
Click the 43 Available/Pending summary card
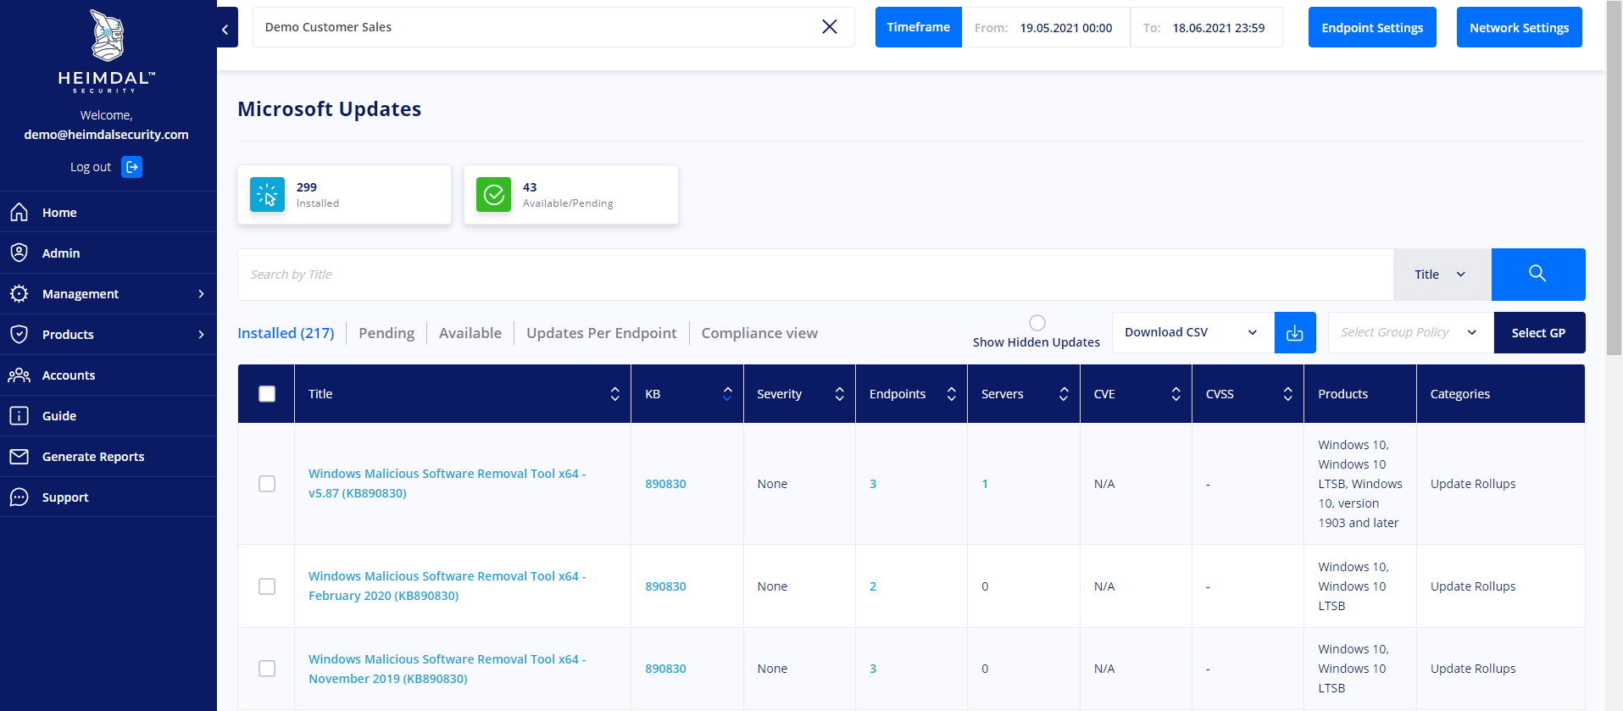point(571,195)
